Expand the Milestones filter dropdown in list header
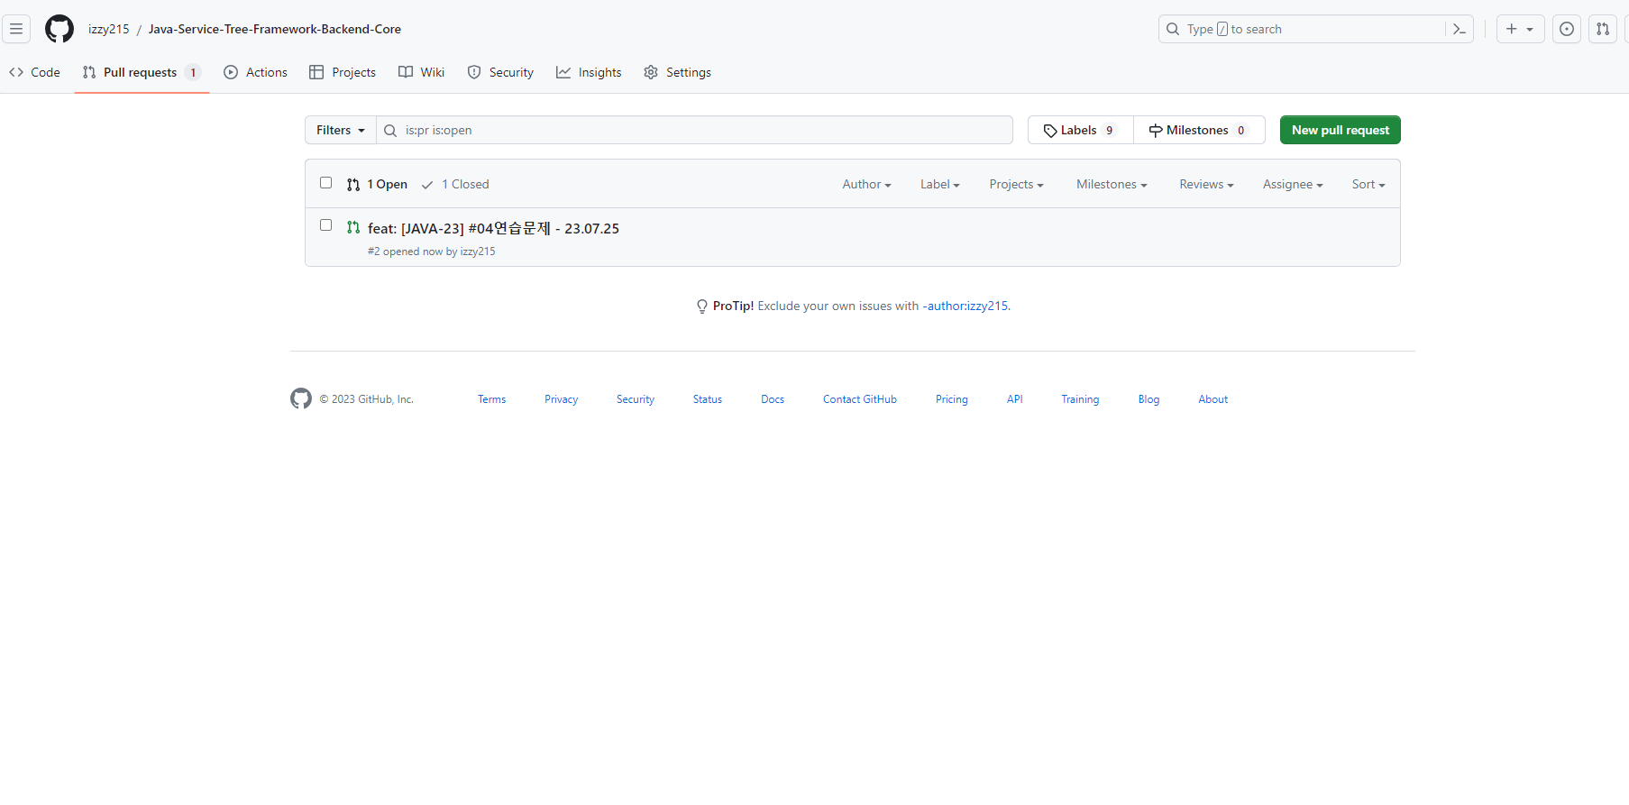 [x=1112, y=184]
